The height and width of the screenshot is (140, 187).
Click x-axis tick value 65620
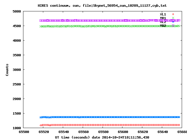tap(143, 132)
